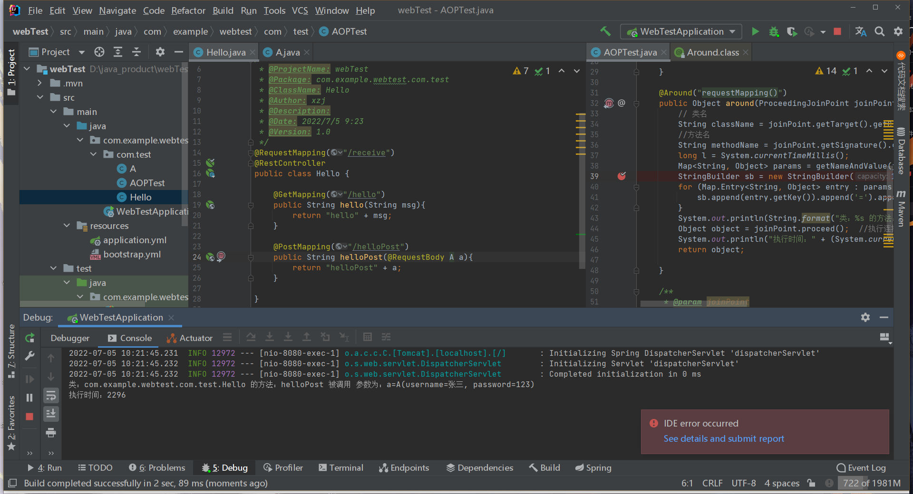Open debug panel settings gear
The image size is (913, 494).
[x=865, y=317]
